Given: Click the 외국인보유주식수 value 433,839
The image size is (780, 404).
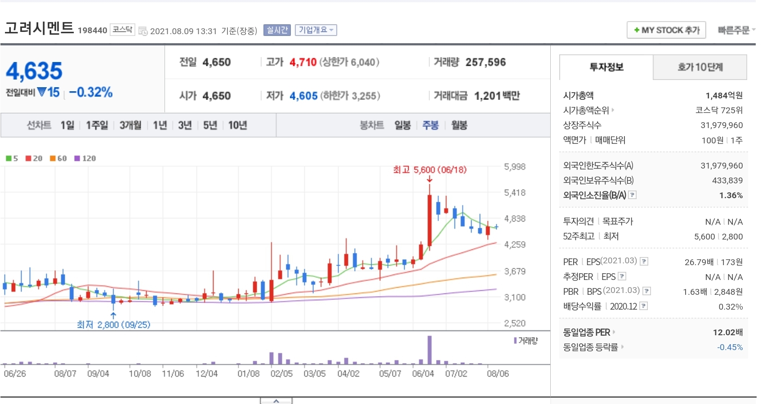Looking at the screenshot, I should [x=727, y=180].
